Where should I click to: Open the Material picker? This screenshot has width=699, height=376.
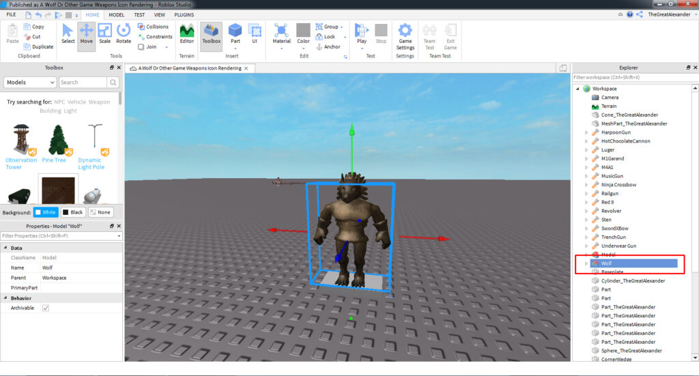[x=281, y=33]
